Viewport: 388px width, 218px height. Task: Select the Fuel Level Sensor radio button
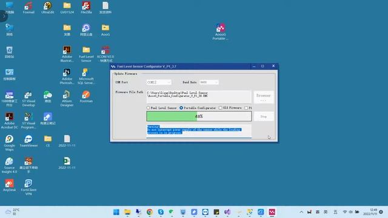click(x=149, y=108)
